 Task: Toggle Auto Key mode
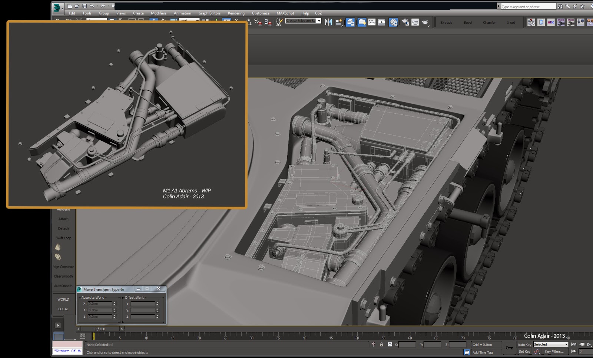point(524,345)
